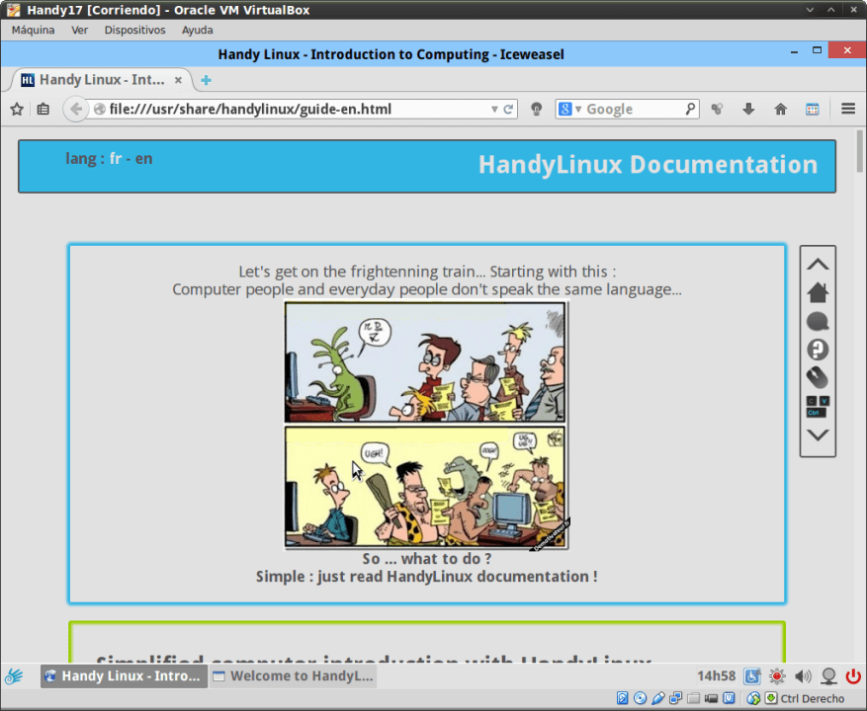Click the speech bubble icon in the sidebar
867x711 pixels.
click(x=818, y=321)
